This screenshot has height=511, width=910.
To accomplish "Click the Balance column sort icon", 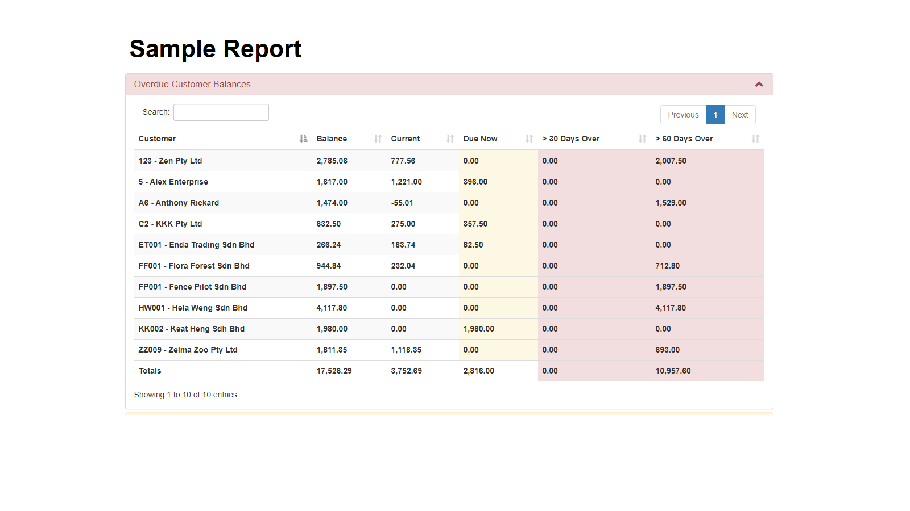I will click(378, 139).
